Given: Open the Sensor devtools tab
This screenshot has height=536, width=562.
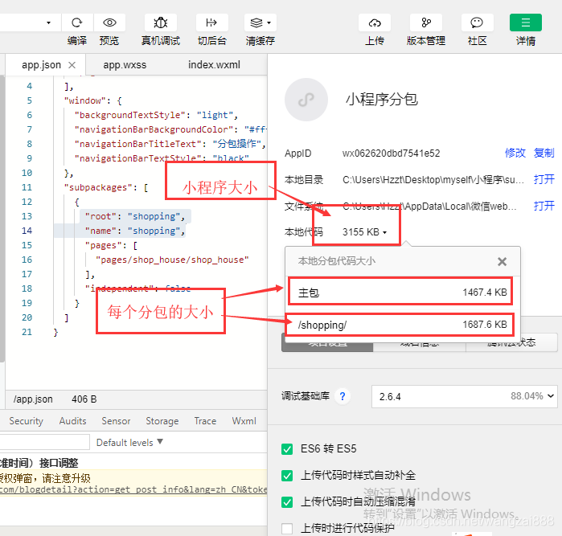Looking at the screenshot, I should (116, 421).
